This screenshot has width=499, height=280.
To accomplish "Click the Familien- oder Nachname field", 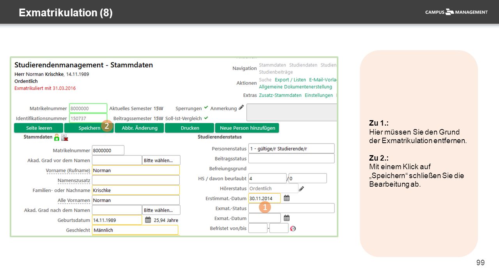I will point(136,190).
